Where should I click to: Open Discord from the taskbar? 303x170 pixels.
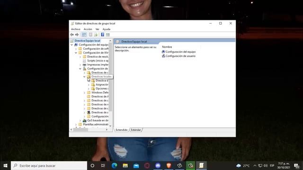tap(158, 166)
